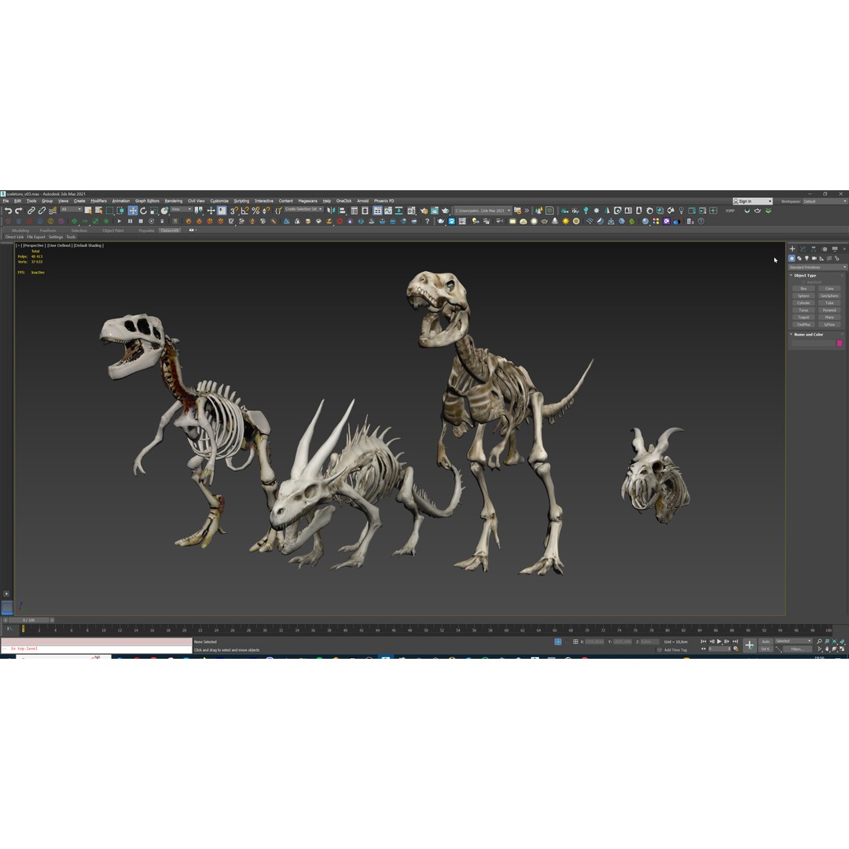The image size is (849, 849).
Task: Click the Sphere primitive button
Action: pos(803,296)
